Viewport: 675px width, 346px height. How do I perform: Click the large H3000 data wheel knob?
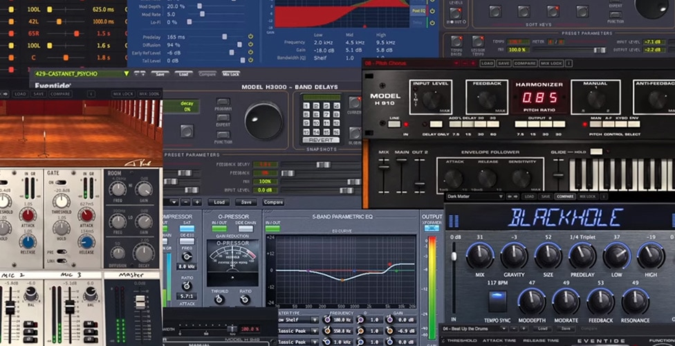(x=263, y=120)
